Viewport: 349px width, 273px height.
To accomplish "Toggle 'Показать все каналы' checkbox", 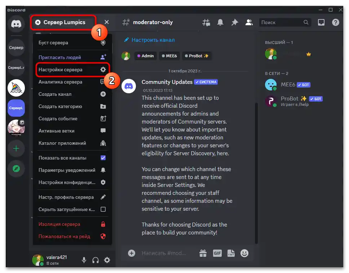I will coord(103,158).
